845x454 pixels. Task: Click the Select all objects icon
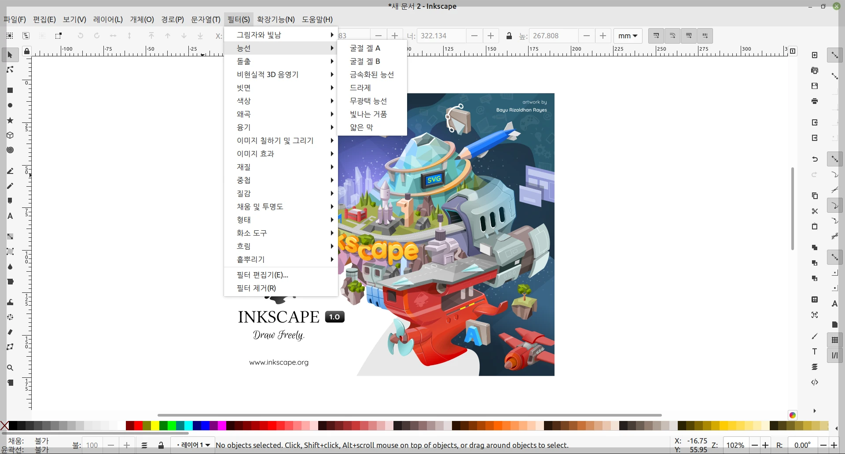(10, 36)
